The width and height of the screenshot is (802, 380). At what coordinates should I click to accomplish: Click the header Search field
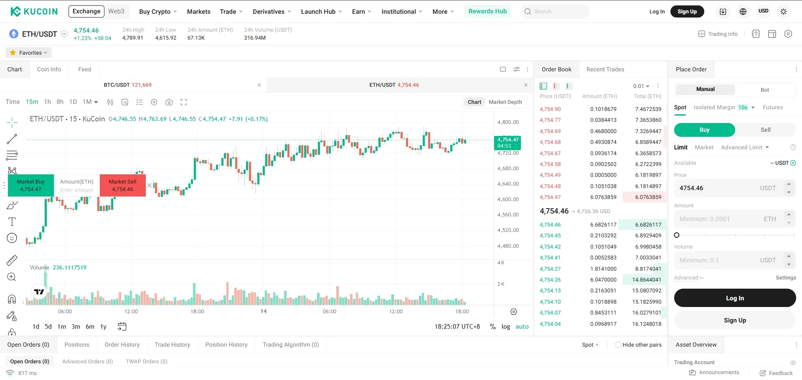(x=555, y=12)
